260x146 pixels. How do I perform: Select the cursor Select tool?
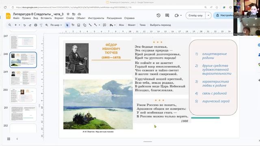[67, 25]
